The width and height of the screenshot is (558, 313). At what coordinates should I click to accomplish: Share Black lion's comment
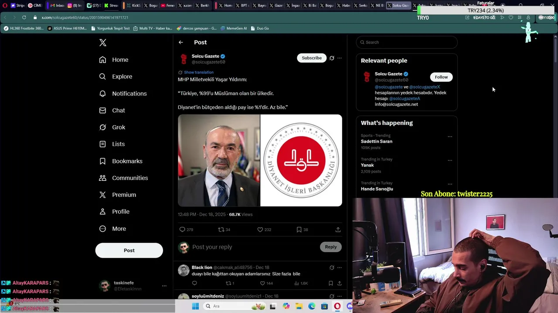tap(340, 283)
